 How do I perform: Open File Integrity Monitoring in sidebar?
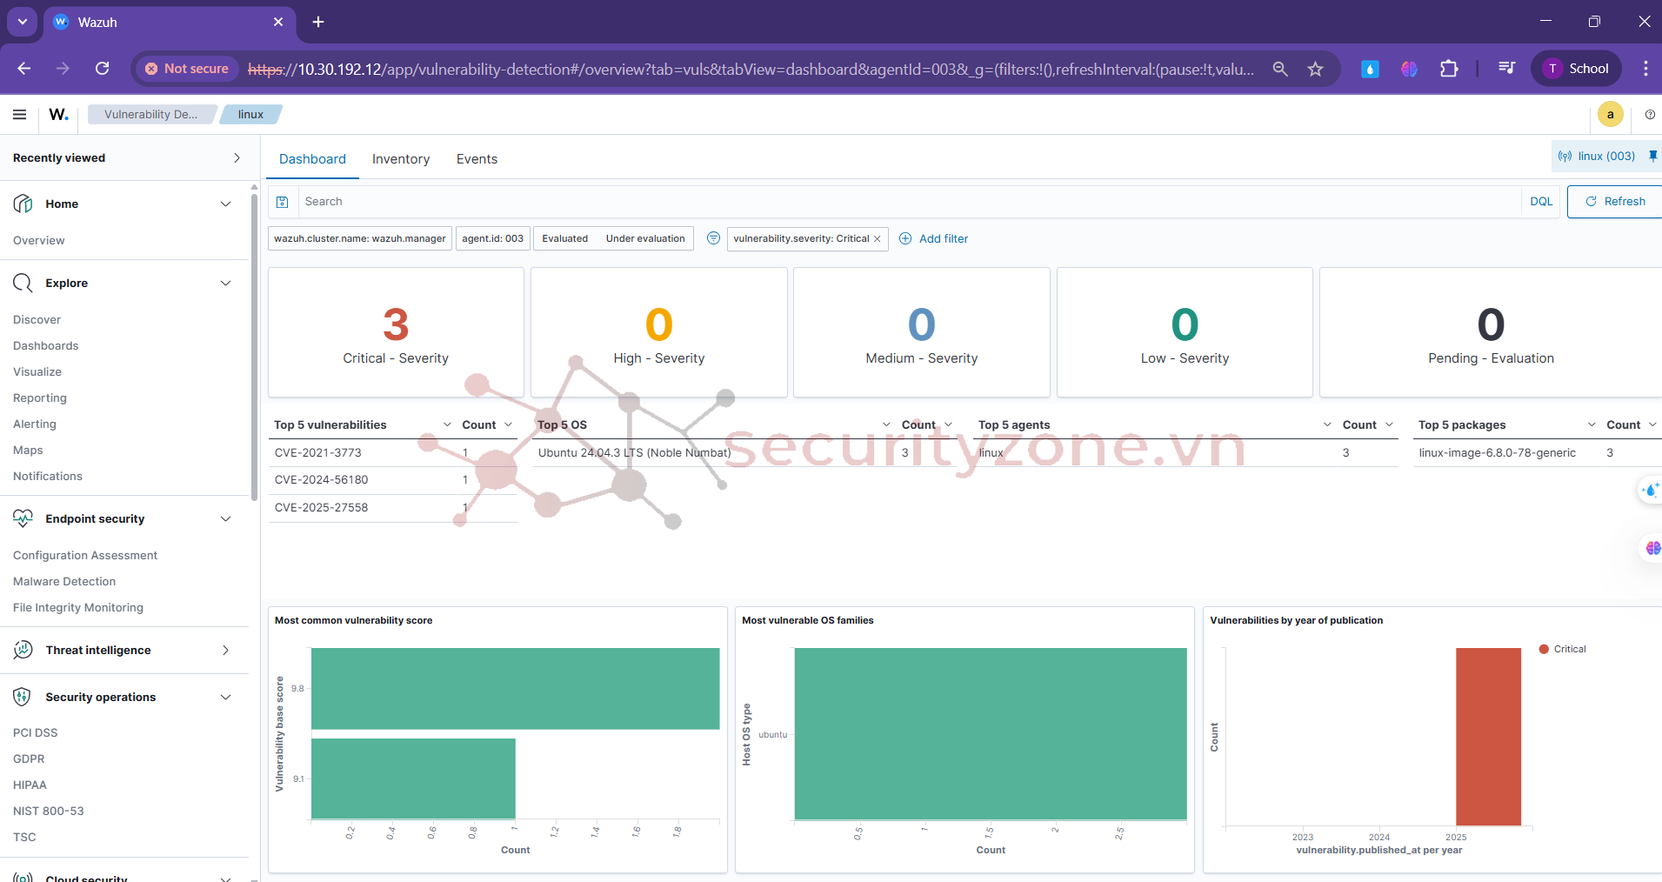[x=78, y=607]
